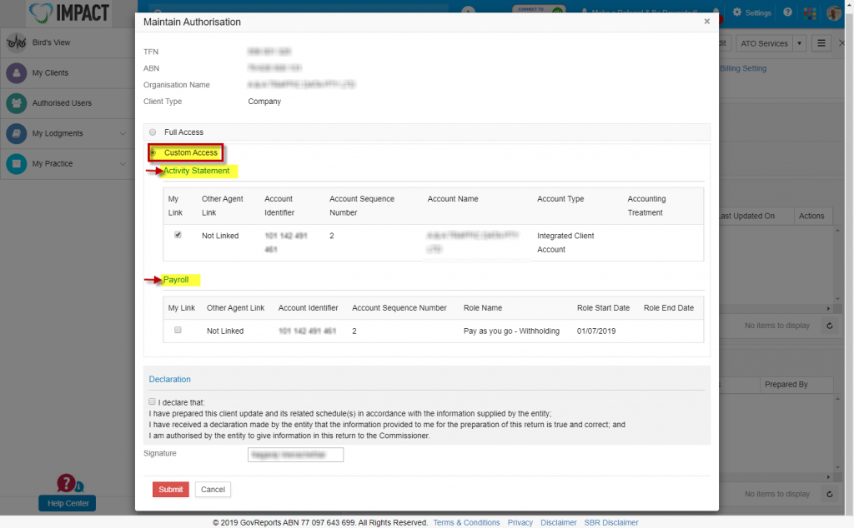This screenshot has height=528, width=854.
Task: Submit the Maintain Authorisation form
Action: pyautogui.click(x=170, y=489)
